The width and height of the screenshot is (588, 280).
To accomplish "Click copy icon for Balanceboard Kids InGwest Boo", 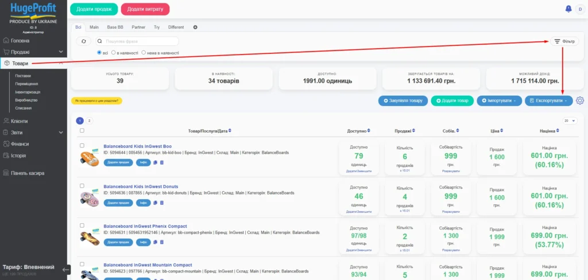I will 155,162.
